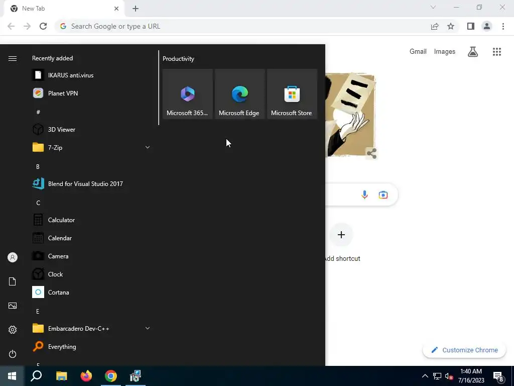
Task: Open Settings gear in Start sidebar
Action: [13, 330]
